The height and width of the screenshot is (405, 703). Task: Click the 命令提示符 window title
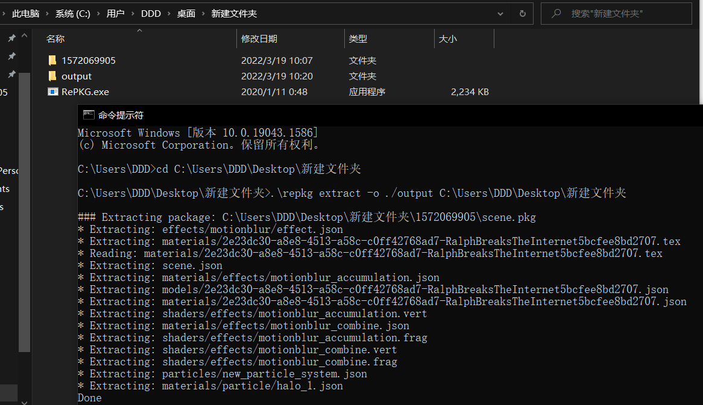121,115
